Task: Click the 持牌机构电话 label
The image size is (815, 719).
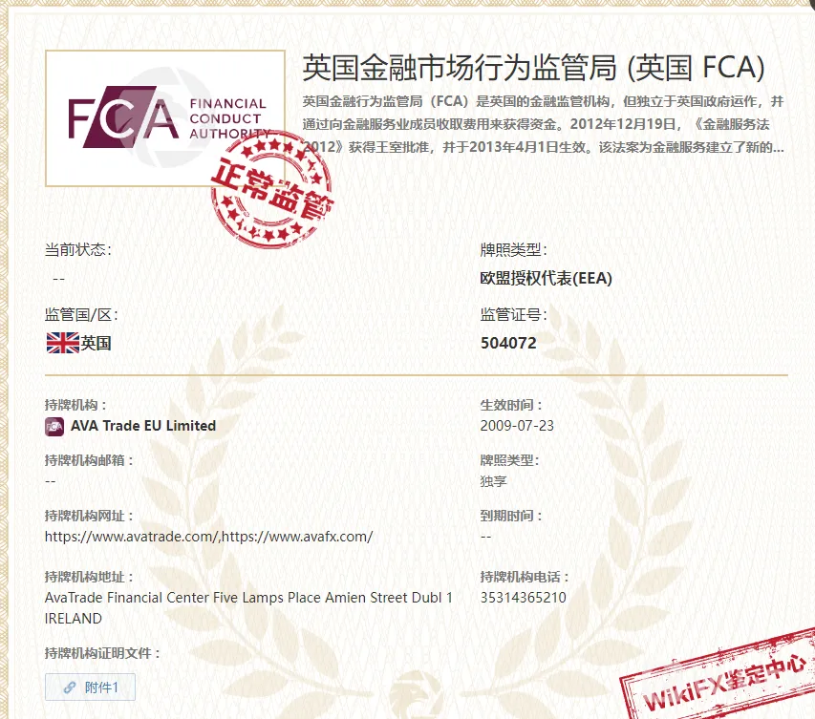Action: [525, 577]
